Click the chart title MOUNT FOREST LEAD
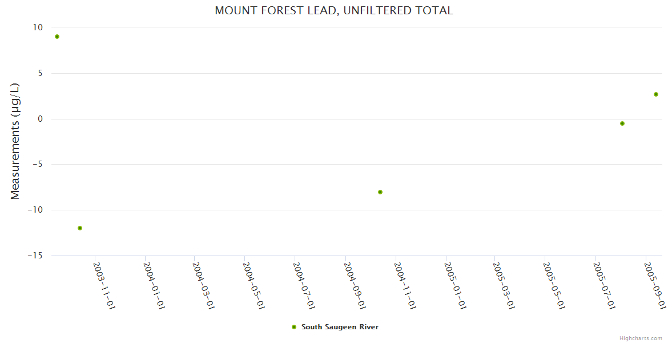668x343 pixels. coord(334,10)
